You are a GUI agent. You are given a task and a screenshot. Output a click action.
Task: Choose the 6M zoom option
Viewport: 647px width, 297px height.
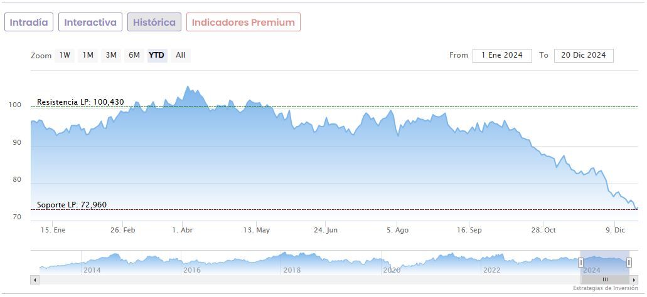pyautogui.click(x=134, y=55)
